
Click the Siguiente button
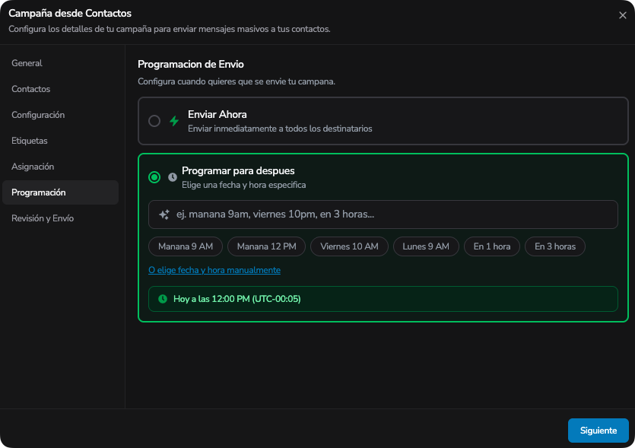coord(598,431)
